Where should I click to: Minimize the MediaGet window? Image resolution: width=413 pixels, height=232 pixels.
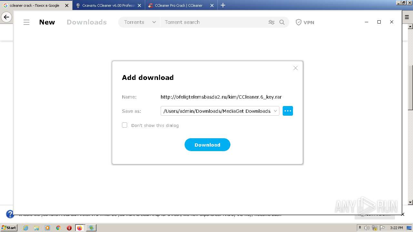coord(367,22)
